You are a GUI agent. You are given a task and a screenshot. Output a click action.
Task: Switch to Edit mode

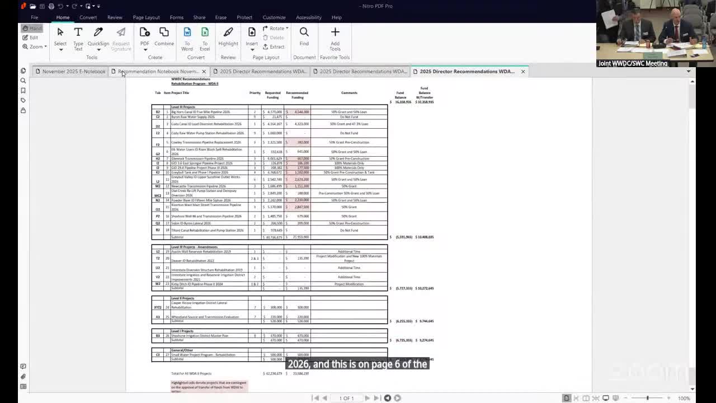coord(31,38)
